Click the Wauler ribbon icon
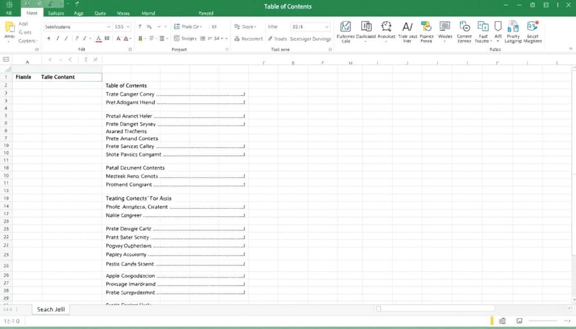Viewport: 576px width, 329px height. (x=445, y=26)
